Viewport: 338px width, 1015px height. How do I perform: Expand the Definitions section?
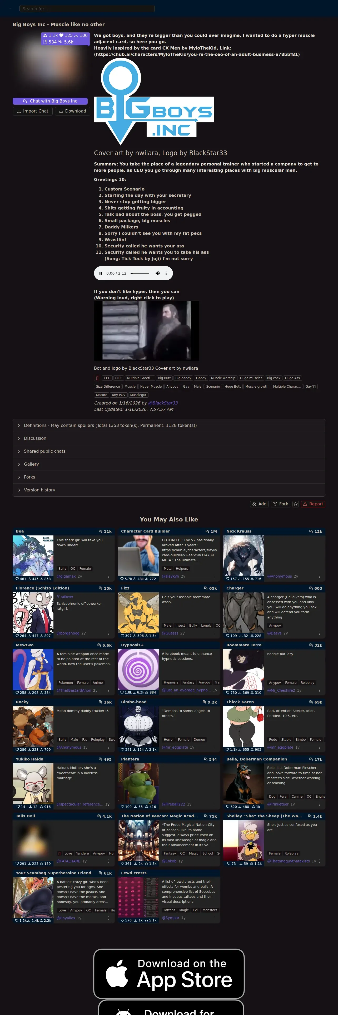point(169,426)
